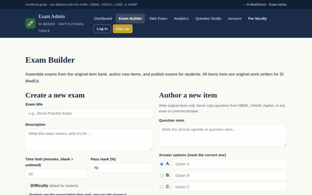Navigate to Question Studio
This screenshot has height=195, width=312.
208,19
